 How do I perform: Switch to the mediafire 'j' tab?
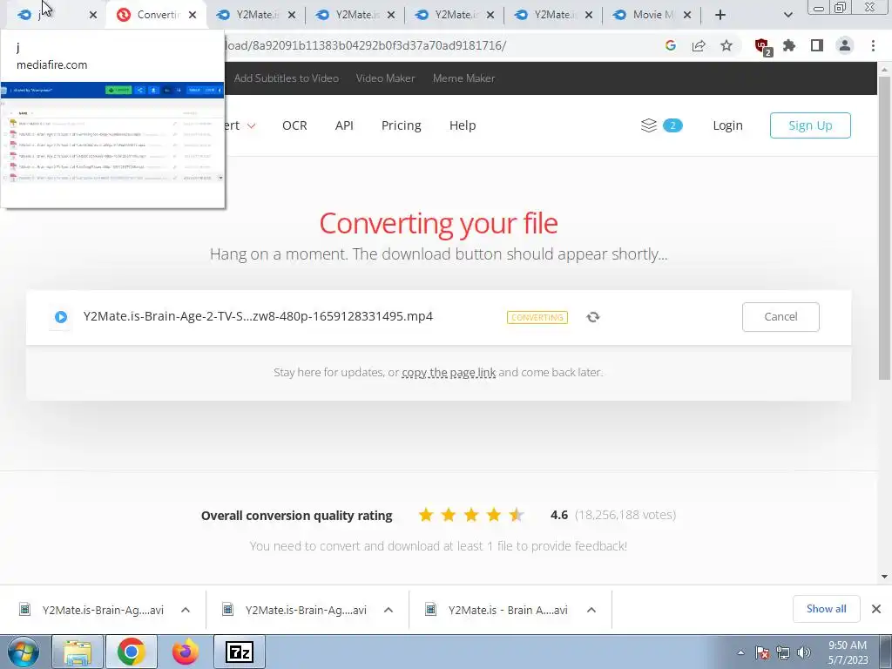[x=55, y=15]
